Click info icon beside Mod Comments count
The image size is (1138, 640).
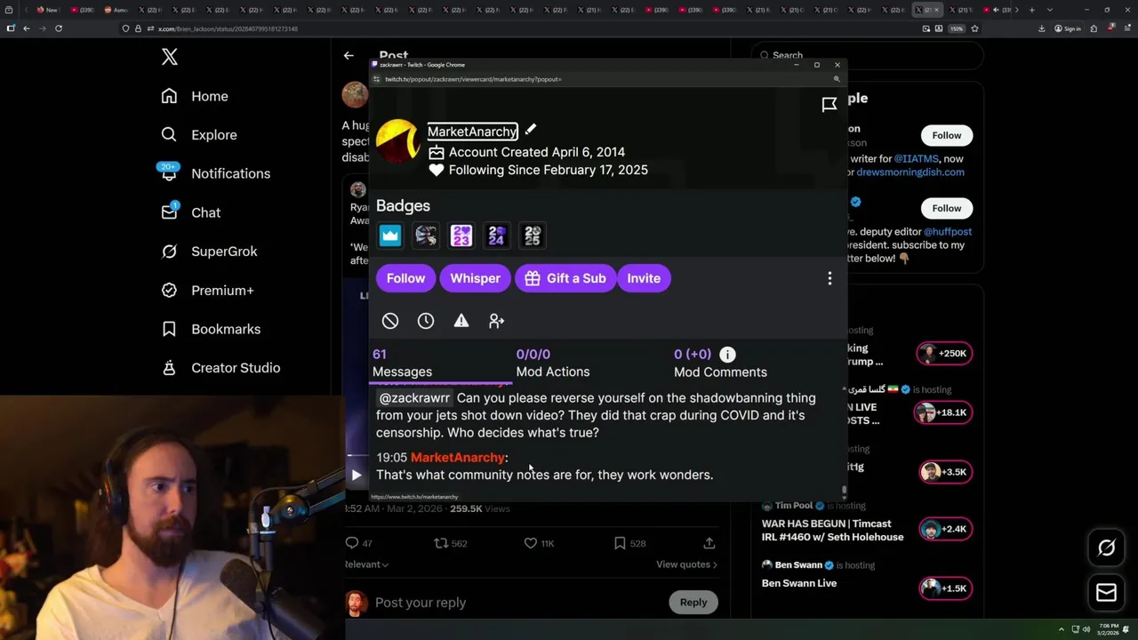(x=727, y=355)
